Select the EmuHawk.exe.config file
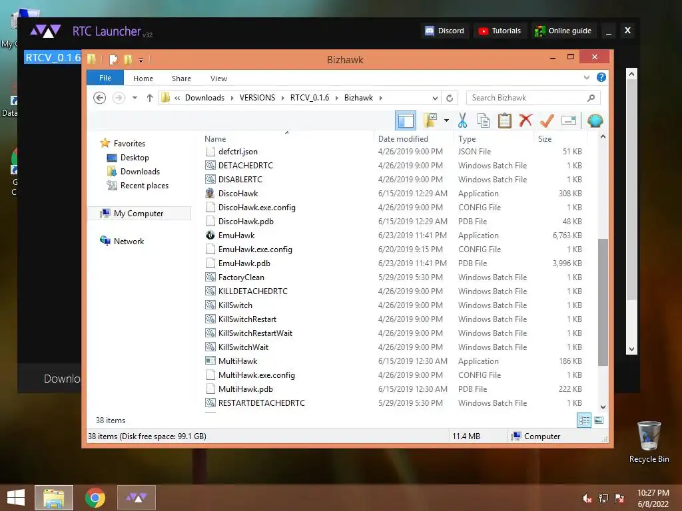 pos(394,249)
